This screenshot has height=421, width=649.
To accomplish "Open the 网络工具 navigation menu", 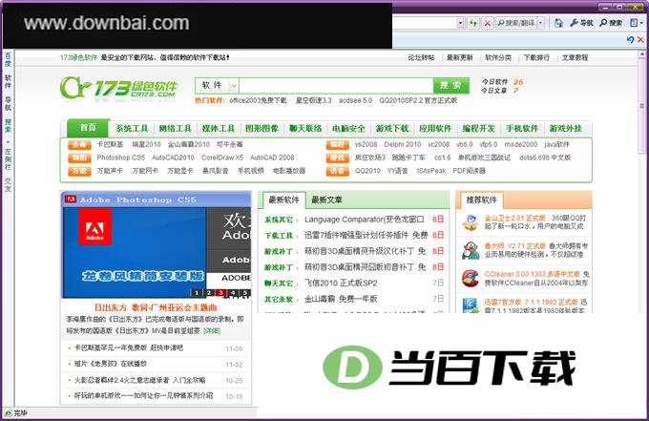I will (175, 129).
